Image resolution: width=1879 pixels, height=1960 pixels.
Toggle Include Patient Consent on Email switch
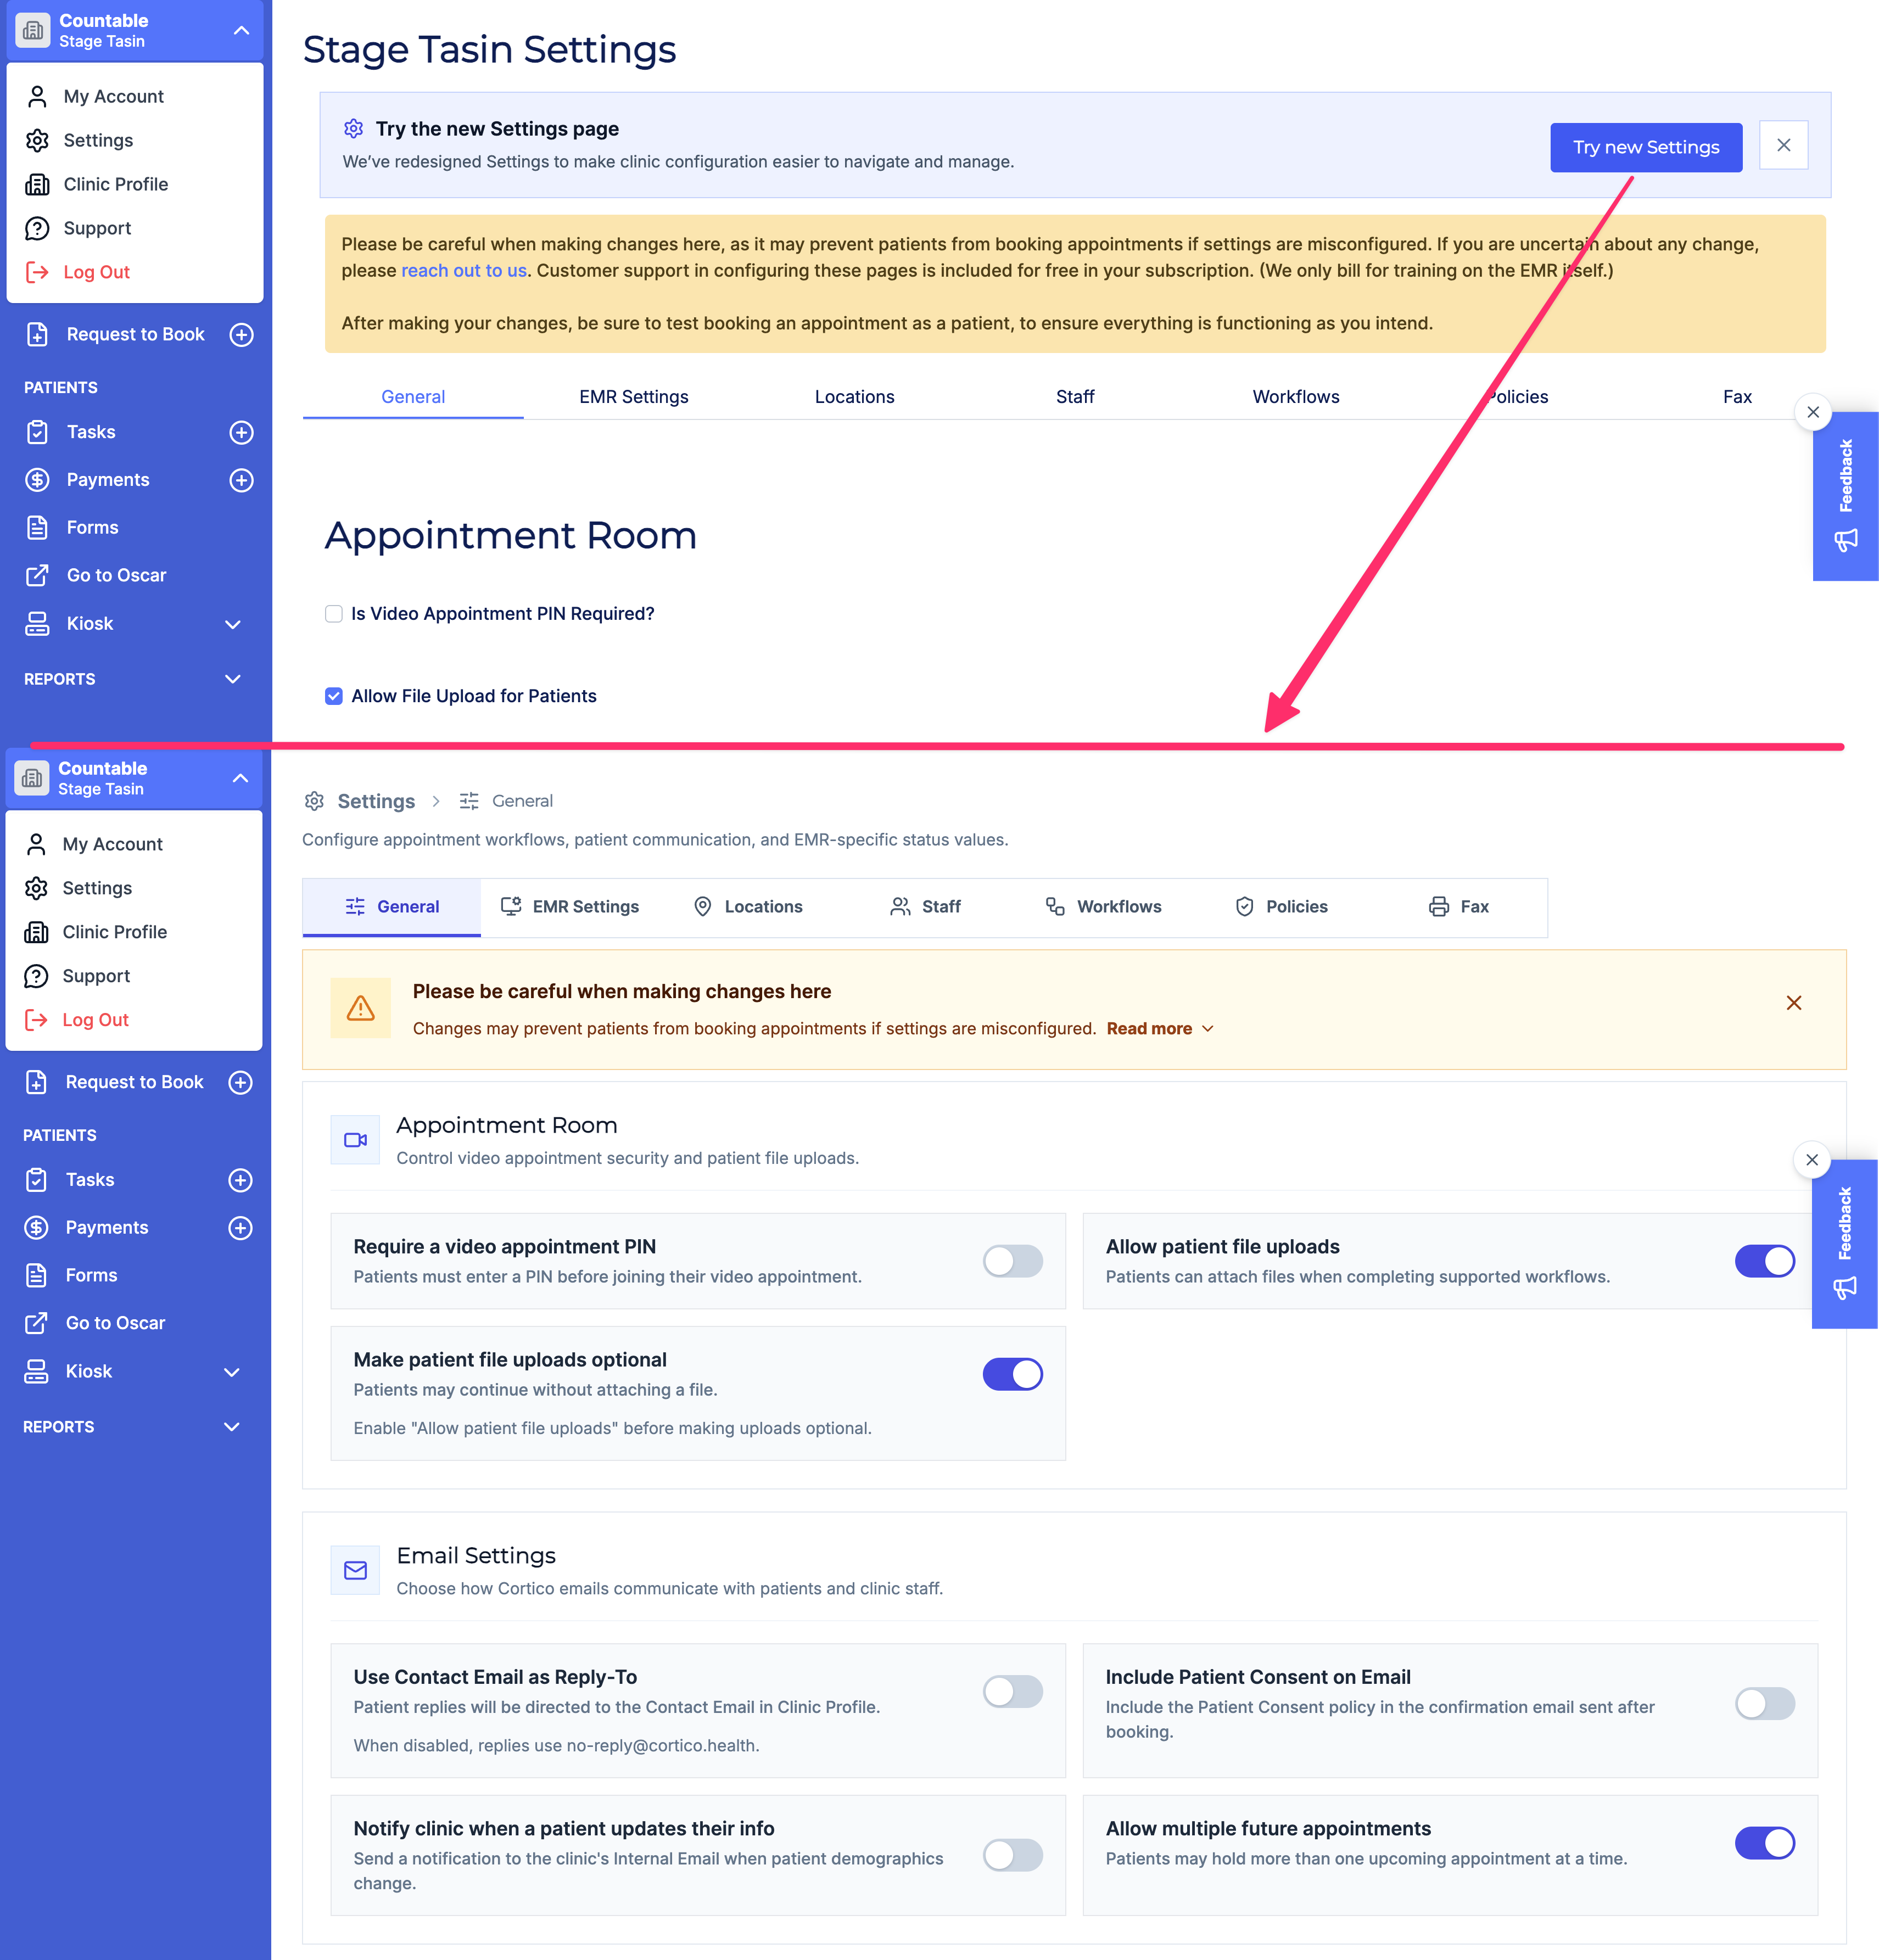point(1764,1703)
